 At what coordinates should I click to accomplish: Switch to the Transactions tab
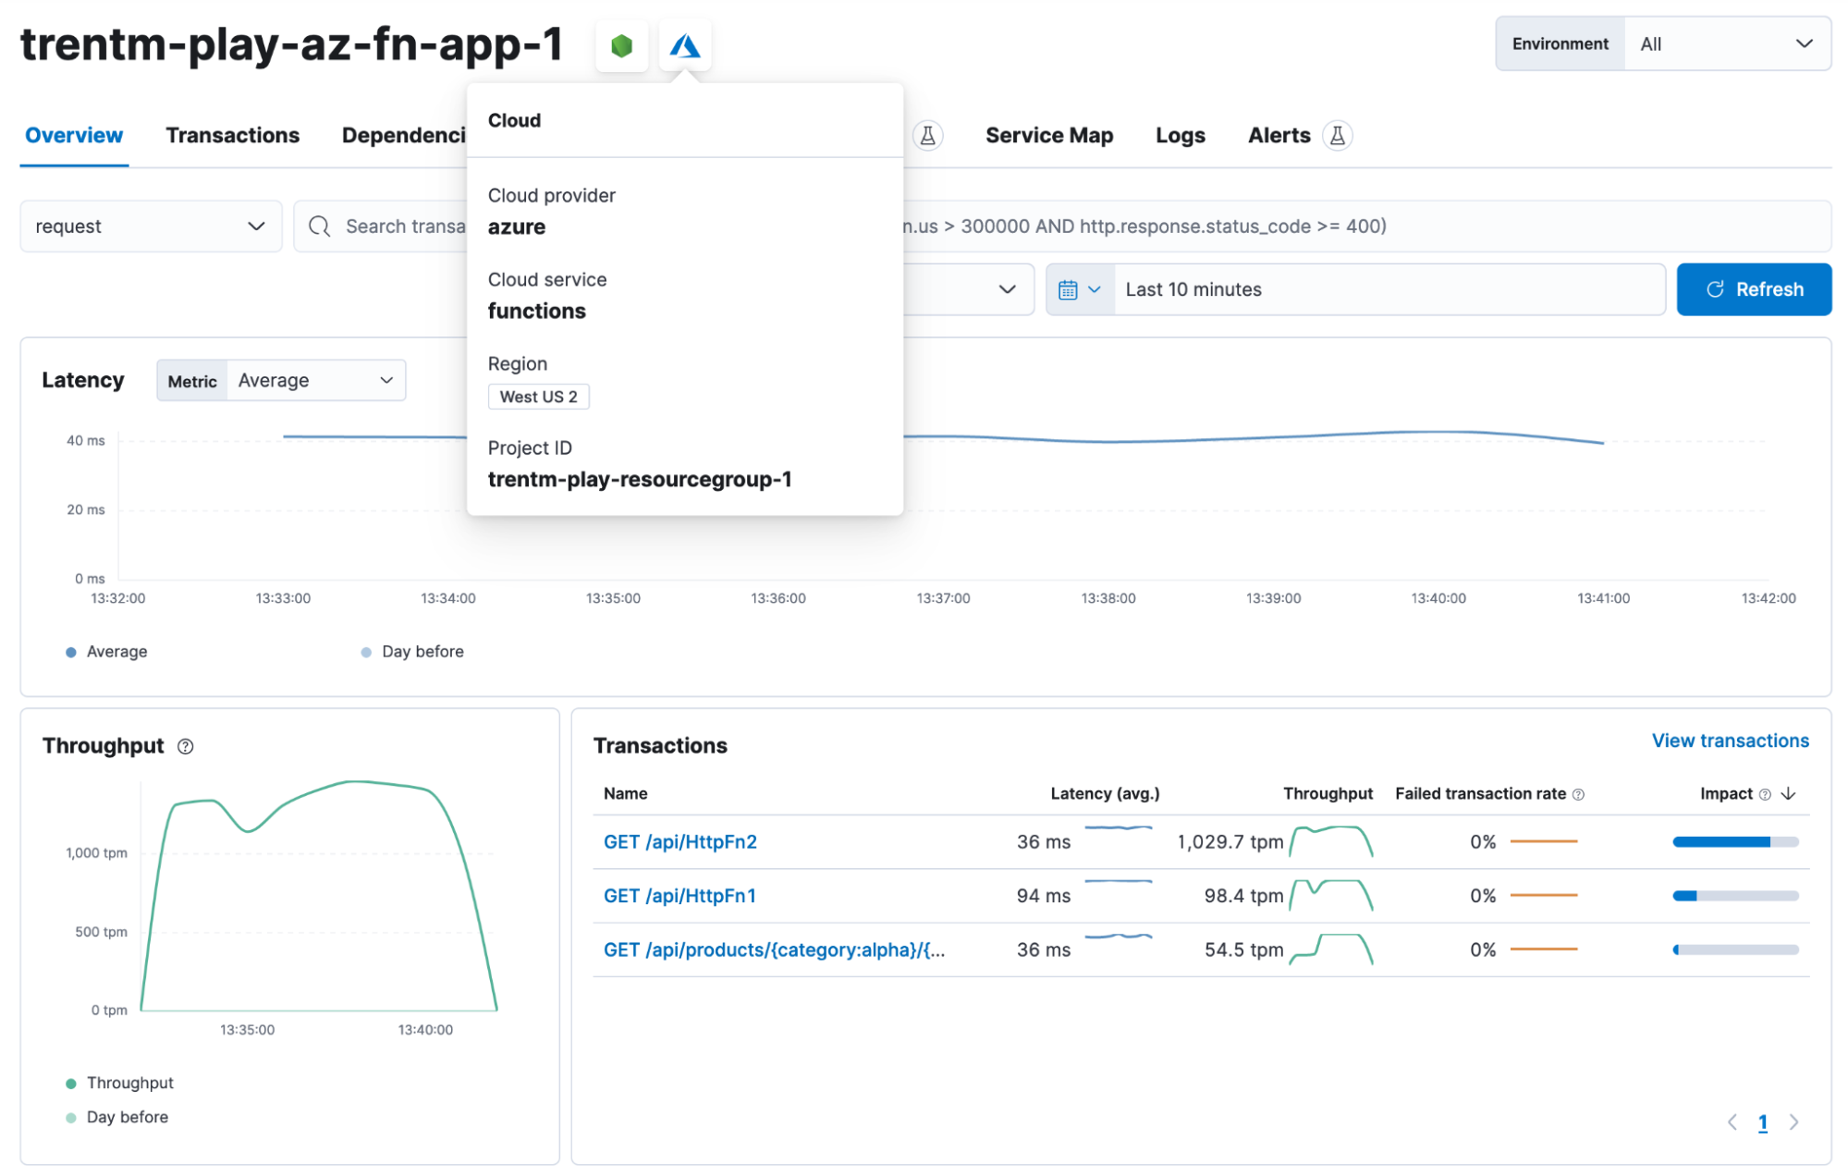233,135
